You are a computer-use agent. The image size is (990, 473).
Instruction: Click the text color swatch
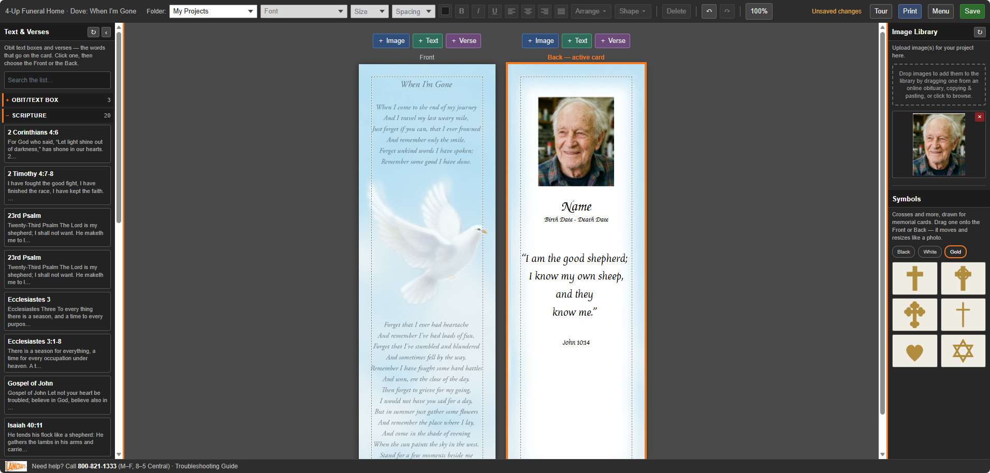445,11
